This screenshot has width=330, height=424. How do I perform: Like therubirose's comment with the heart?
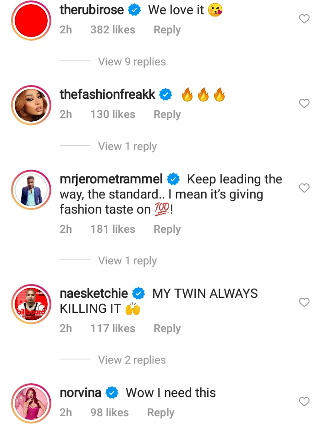point(304,19)
